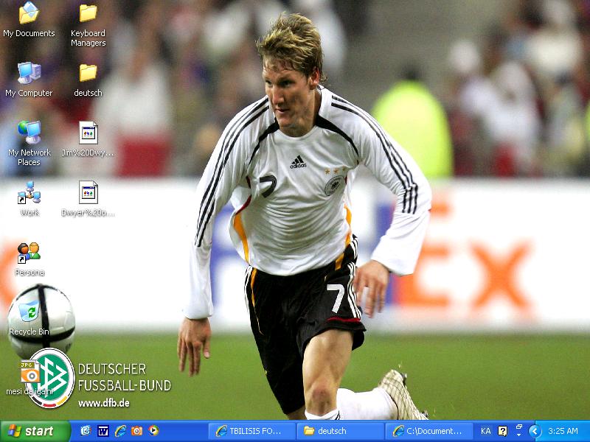Viewport: 590px width, 442px height.
Task: Select the deutsch folder on the desktop
Action: 88,80
